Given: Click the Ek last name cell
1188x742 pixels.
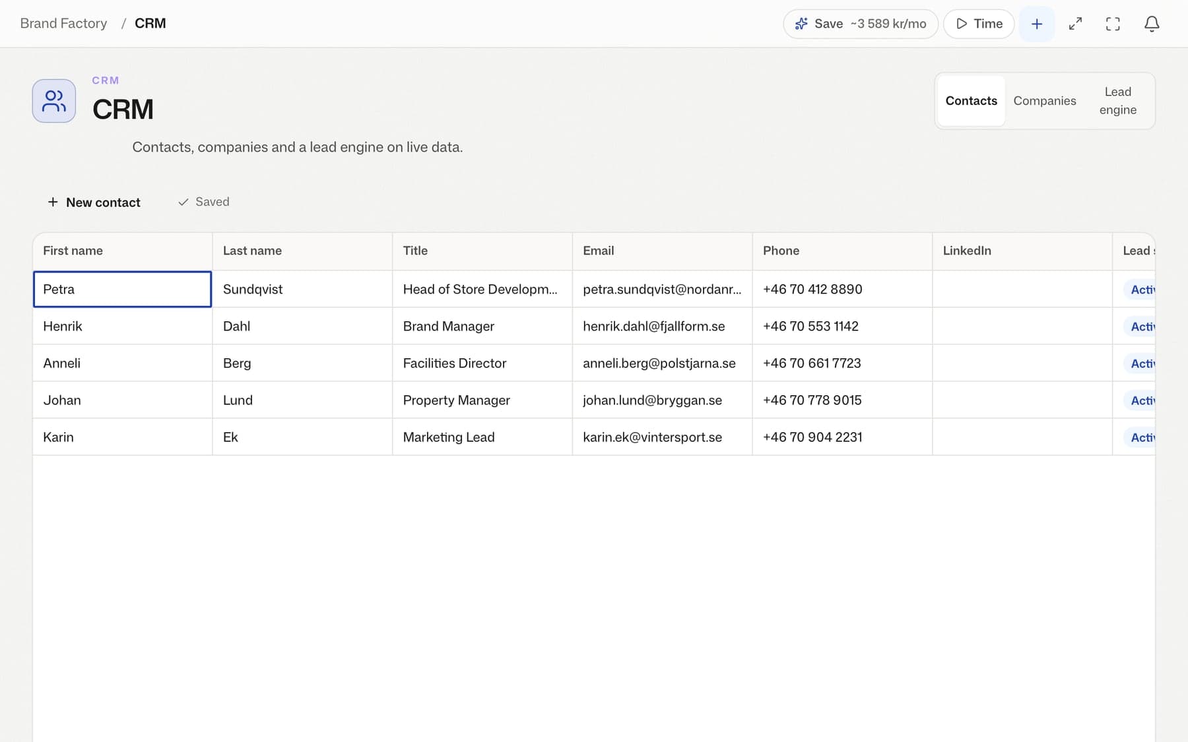Looking at the screenshot, I should click(x=302, y=437).
